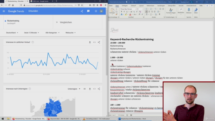This screenshot has width=215, height=121.
Task: Open Firefox library icon
Action: [90, 5]
